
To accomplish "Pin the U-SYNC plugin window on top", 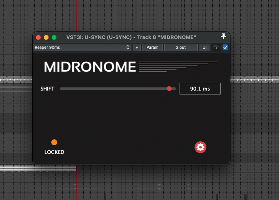I will point(223,37).
